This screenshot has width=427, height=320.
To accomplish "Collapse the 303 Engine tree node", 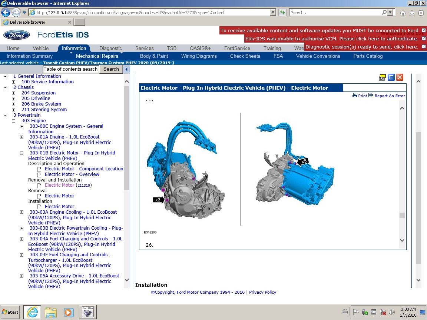I will (14, 121).
